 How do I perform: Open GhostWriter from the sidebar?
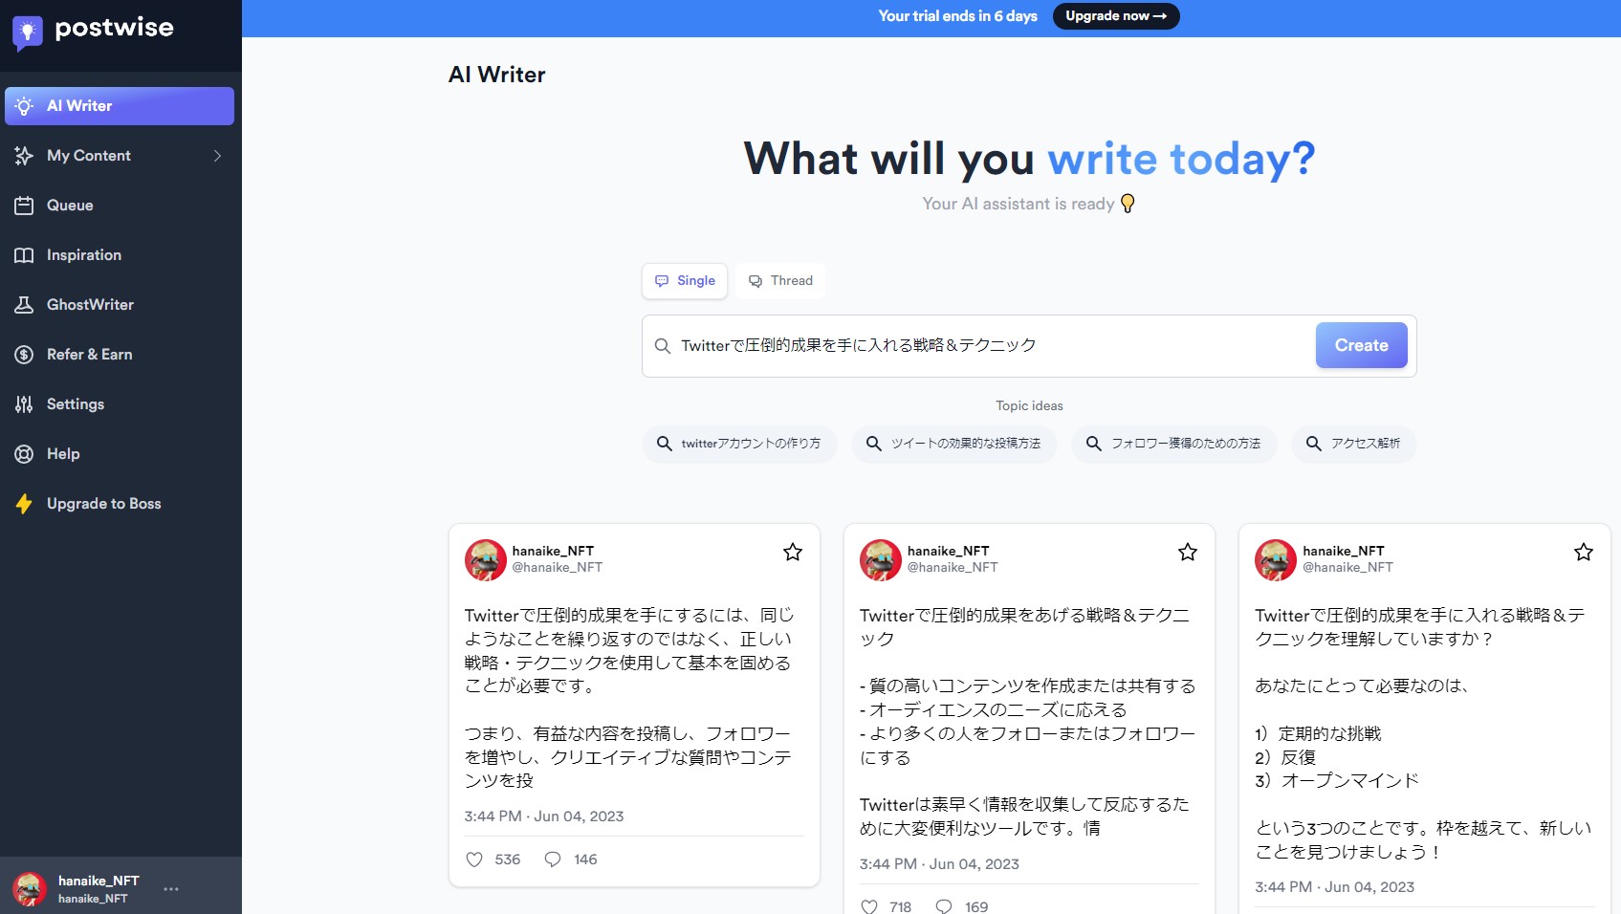click(x=120, y=305)
